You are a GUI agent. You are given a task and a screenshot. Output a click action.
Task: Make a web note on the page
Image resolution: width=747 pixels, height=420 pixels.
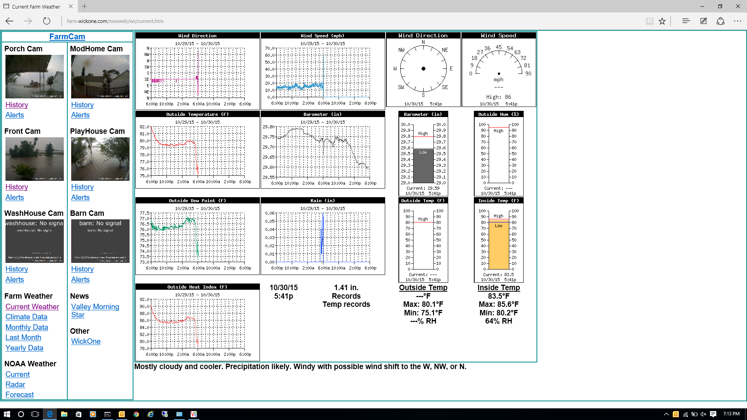[x=703, y=21]
